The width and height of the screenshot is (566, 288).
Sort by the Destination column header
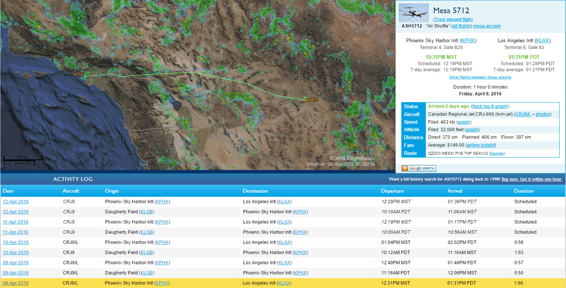[255, 191]
